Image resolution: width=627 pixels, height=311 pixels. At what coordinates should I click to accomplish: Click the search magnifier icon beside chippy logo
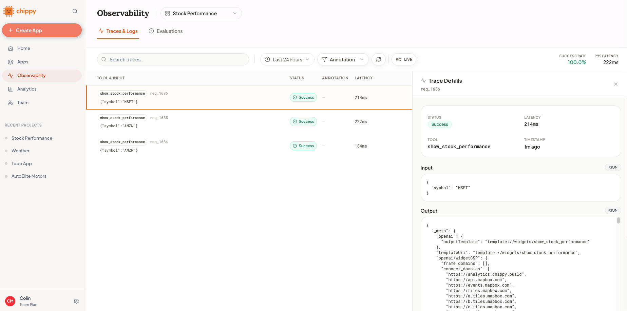coord(75,11)
